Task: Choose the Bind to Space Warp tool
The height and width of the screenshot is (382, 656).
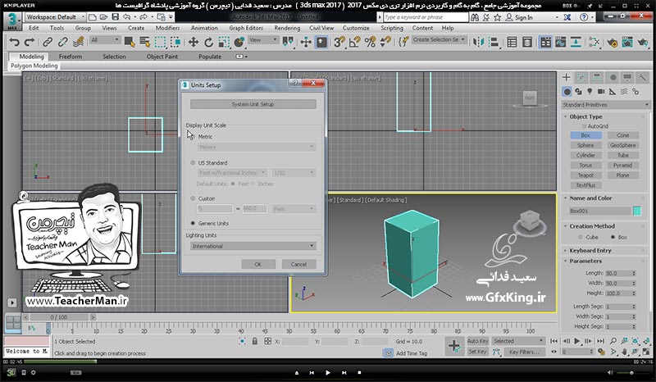Action: (x=78, y=42)
